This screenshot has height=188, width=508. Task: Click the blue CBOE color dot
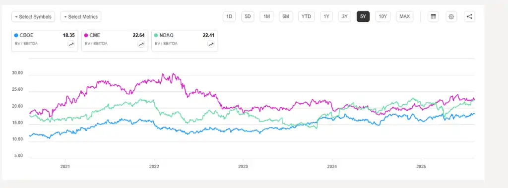[x=16, y=35]
